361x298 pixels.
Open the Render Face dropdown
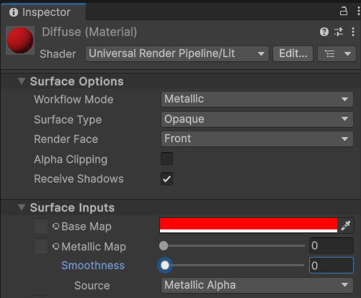tap(257, 139)
